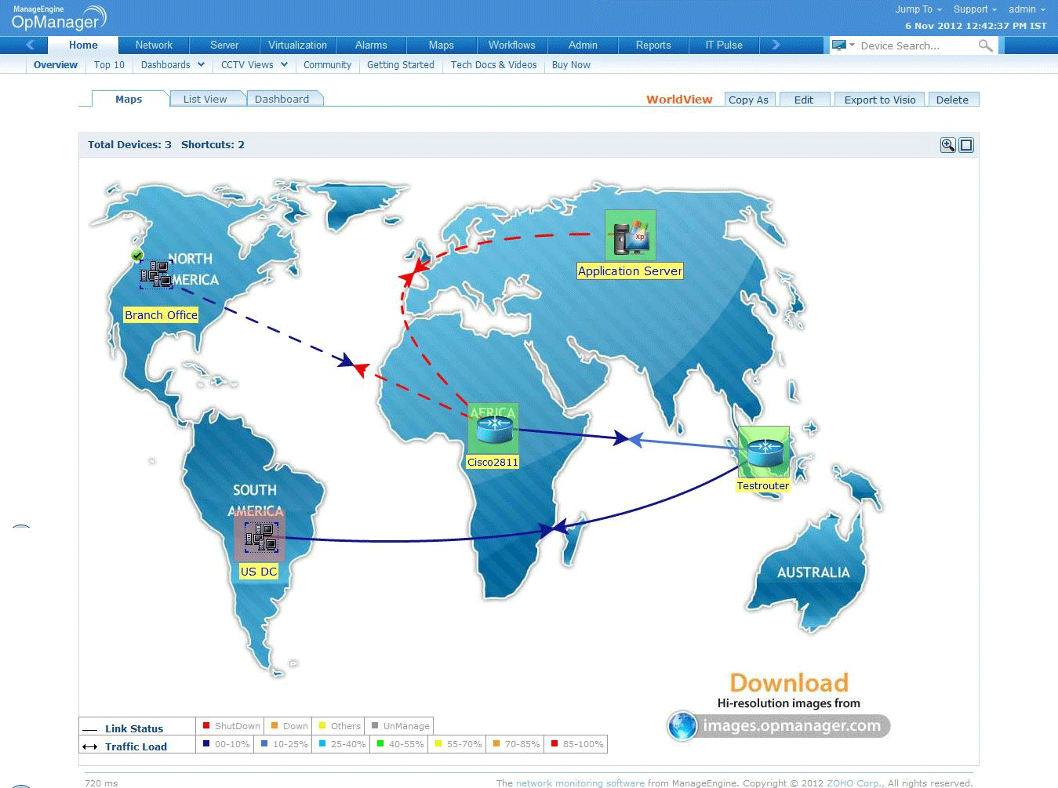The image size is (1058, 788).
Task: Click the ManageEngine OpManager logo
Action: click(x=59, y=17)
